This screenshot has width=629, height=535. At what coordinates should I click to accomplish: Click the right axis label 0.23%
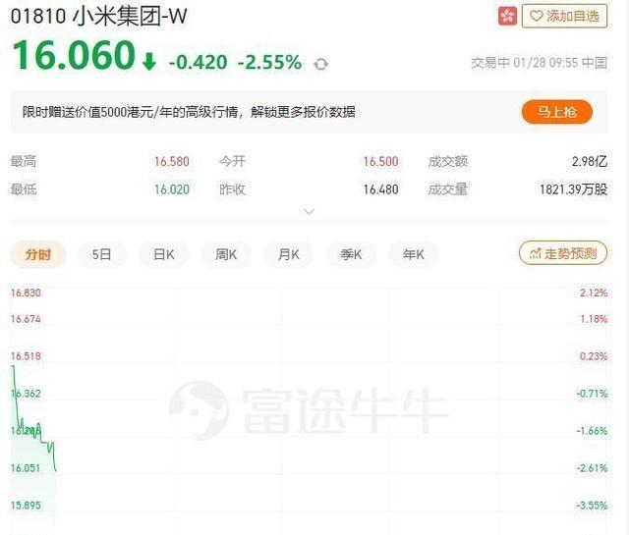click(x=594, y=356)
